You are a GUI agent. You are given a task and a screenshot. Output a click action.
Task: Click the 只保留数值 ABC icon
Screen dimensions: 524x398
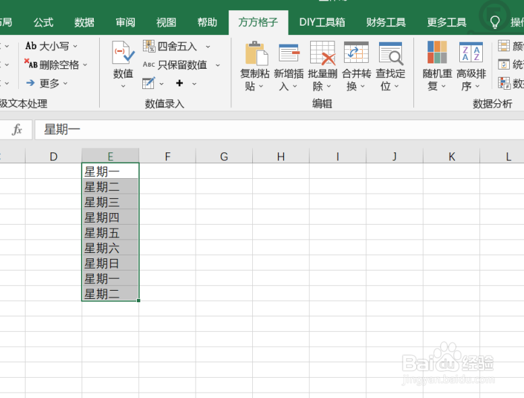point(149,65)
